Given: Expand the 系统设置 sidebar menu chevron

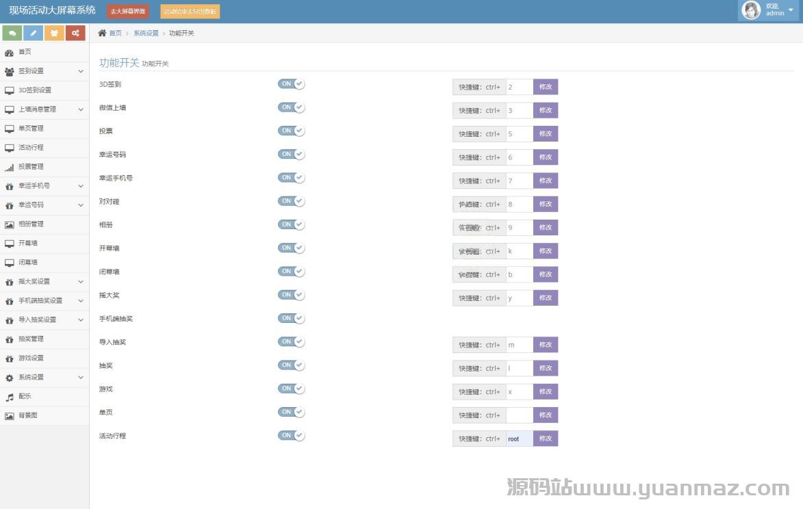Looking at the screenshot, I should [x=80, y=378].
